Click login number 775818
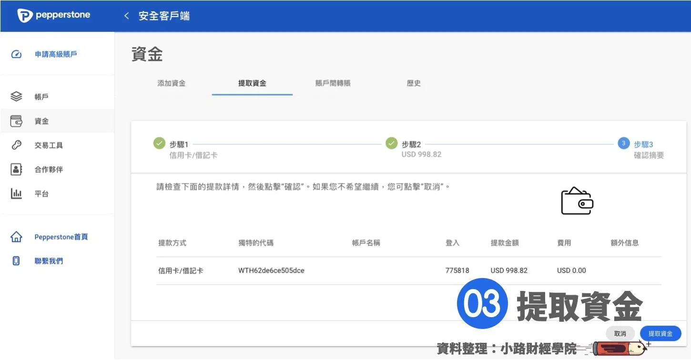The image size is (691, 360). coord(457,270)
